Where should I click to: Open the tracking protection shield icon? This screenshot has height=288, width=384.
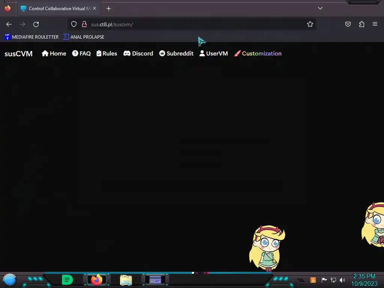[74, 24]
